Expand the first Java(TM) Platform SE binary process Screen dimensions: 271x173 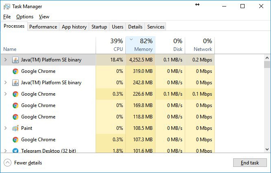pos(6,60)
